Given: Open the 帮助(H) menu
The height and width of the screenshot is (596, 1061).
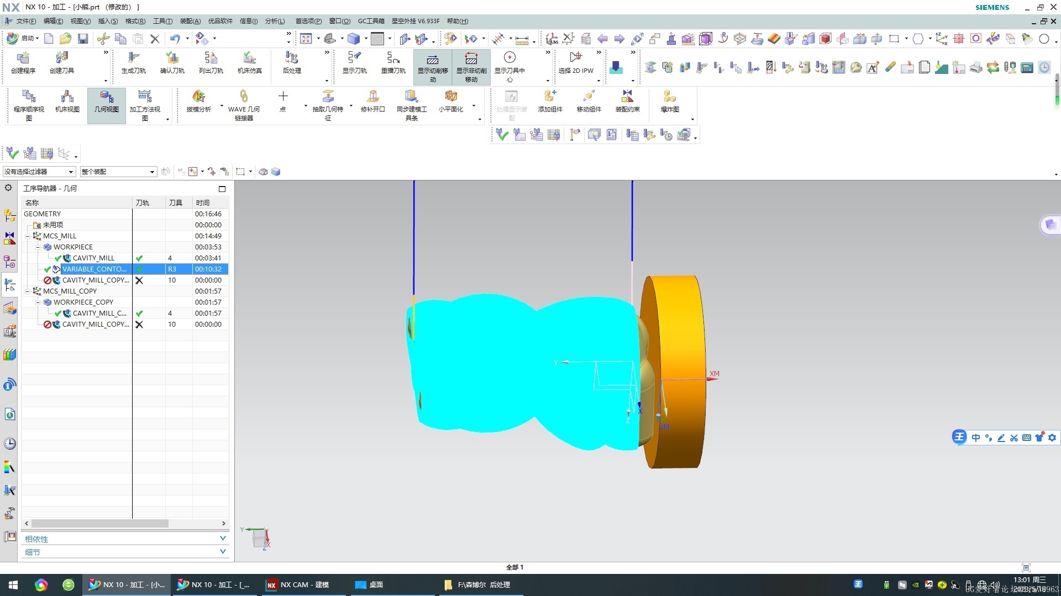Looking at the screenshot, I should (457, 21).
